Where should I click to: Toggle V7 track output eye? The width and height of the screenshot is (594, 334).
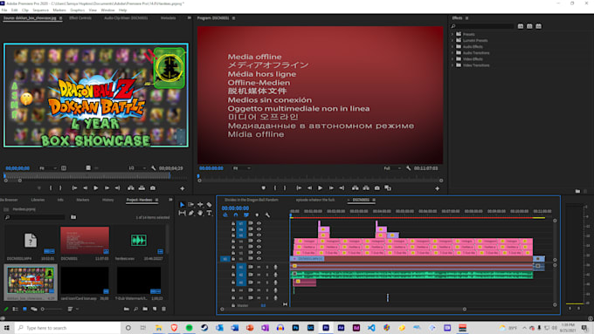(259, 223)
